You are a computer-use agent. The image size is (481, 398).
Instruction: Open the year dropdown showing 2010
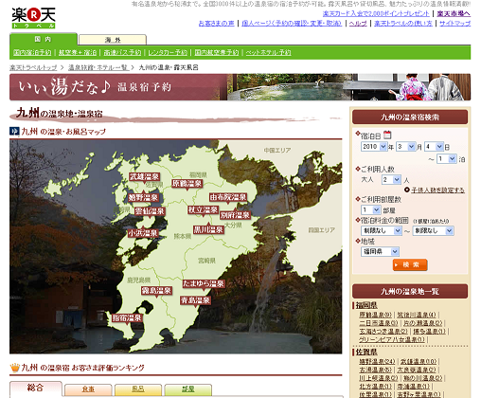[x=374, y=147]
